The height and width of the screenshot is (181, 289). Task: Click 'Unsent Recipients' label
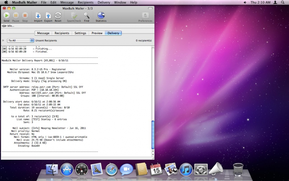[46, 41]
